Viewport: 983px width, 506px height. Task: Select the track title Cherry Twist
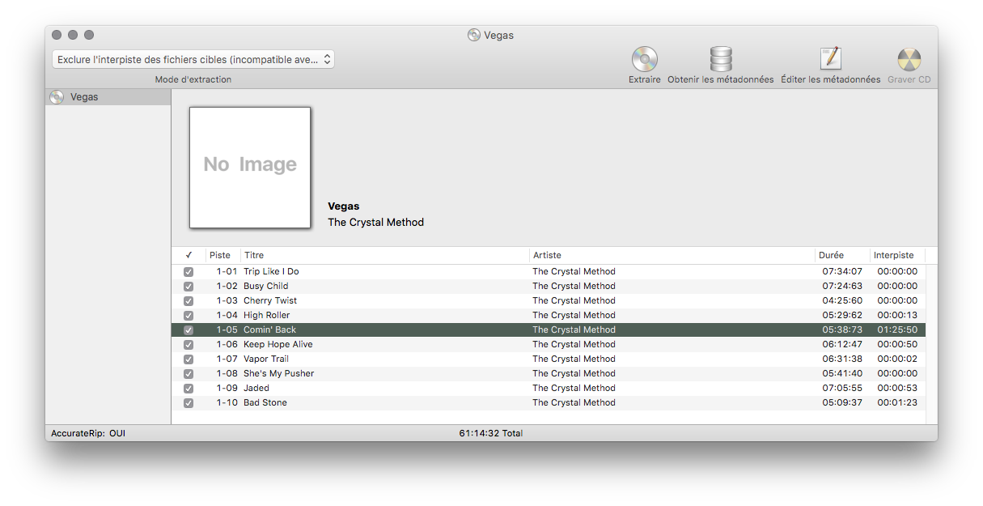270,301
